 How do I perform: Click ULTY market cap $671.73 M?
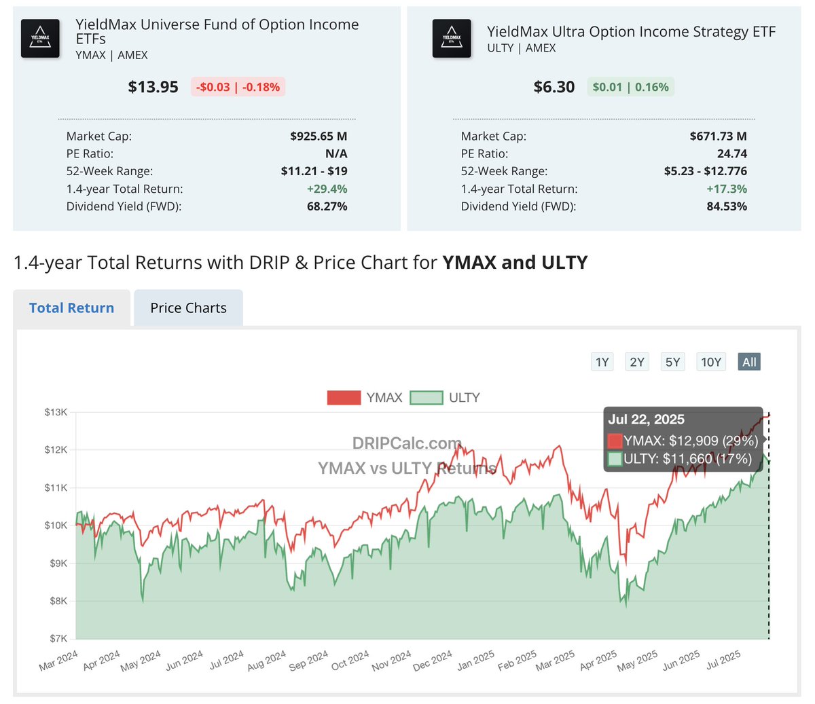[718, 136]
